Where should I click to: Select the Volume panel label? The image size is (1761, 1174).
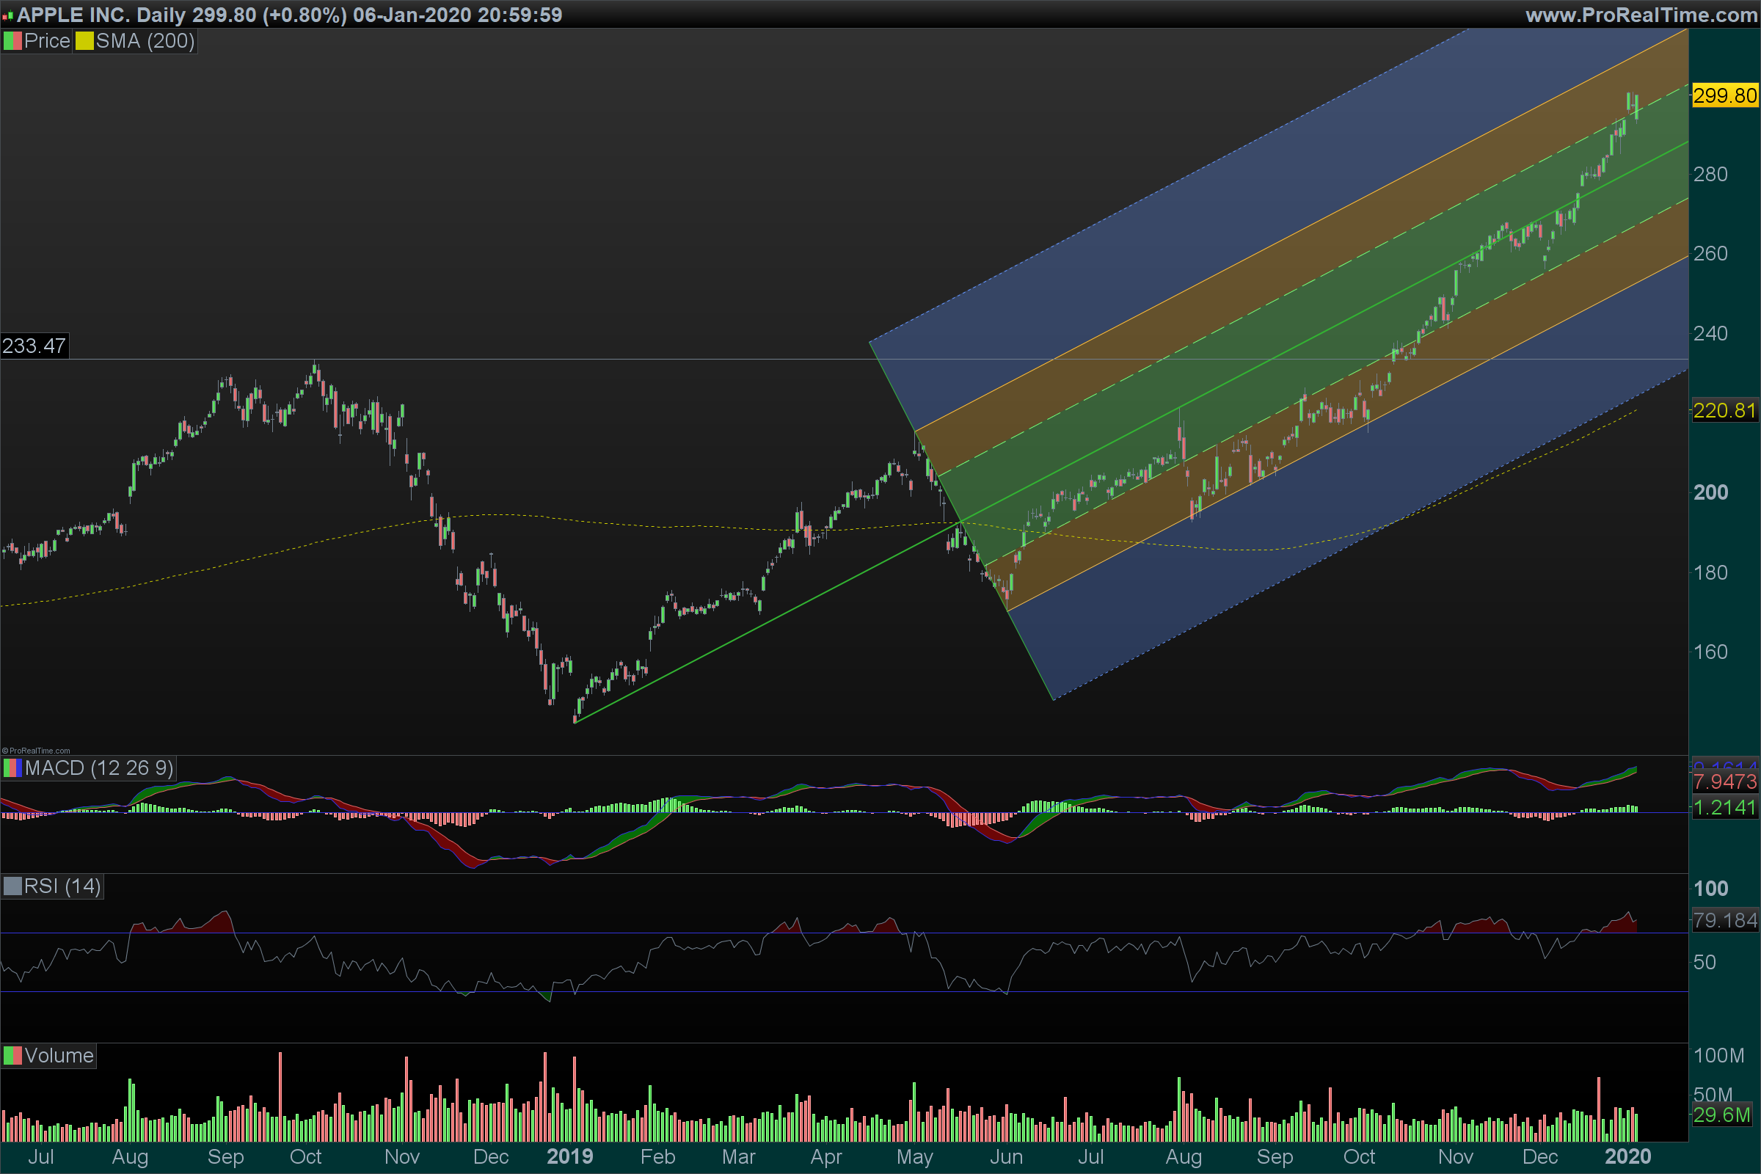(59, 1056)
